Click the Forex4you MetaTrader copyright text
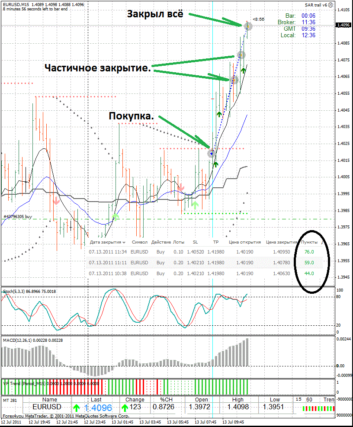The height and width of the screenshot is (427, 353). click(x=66, y=416)
